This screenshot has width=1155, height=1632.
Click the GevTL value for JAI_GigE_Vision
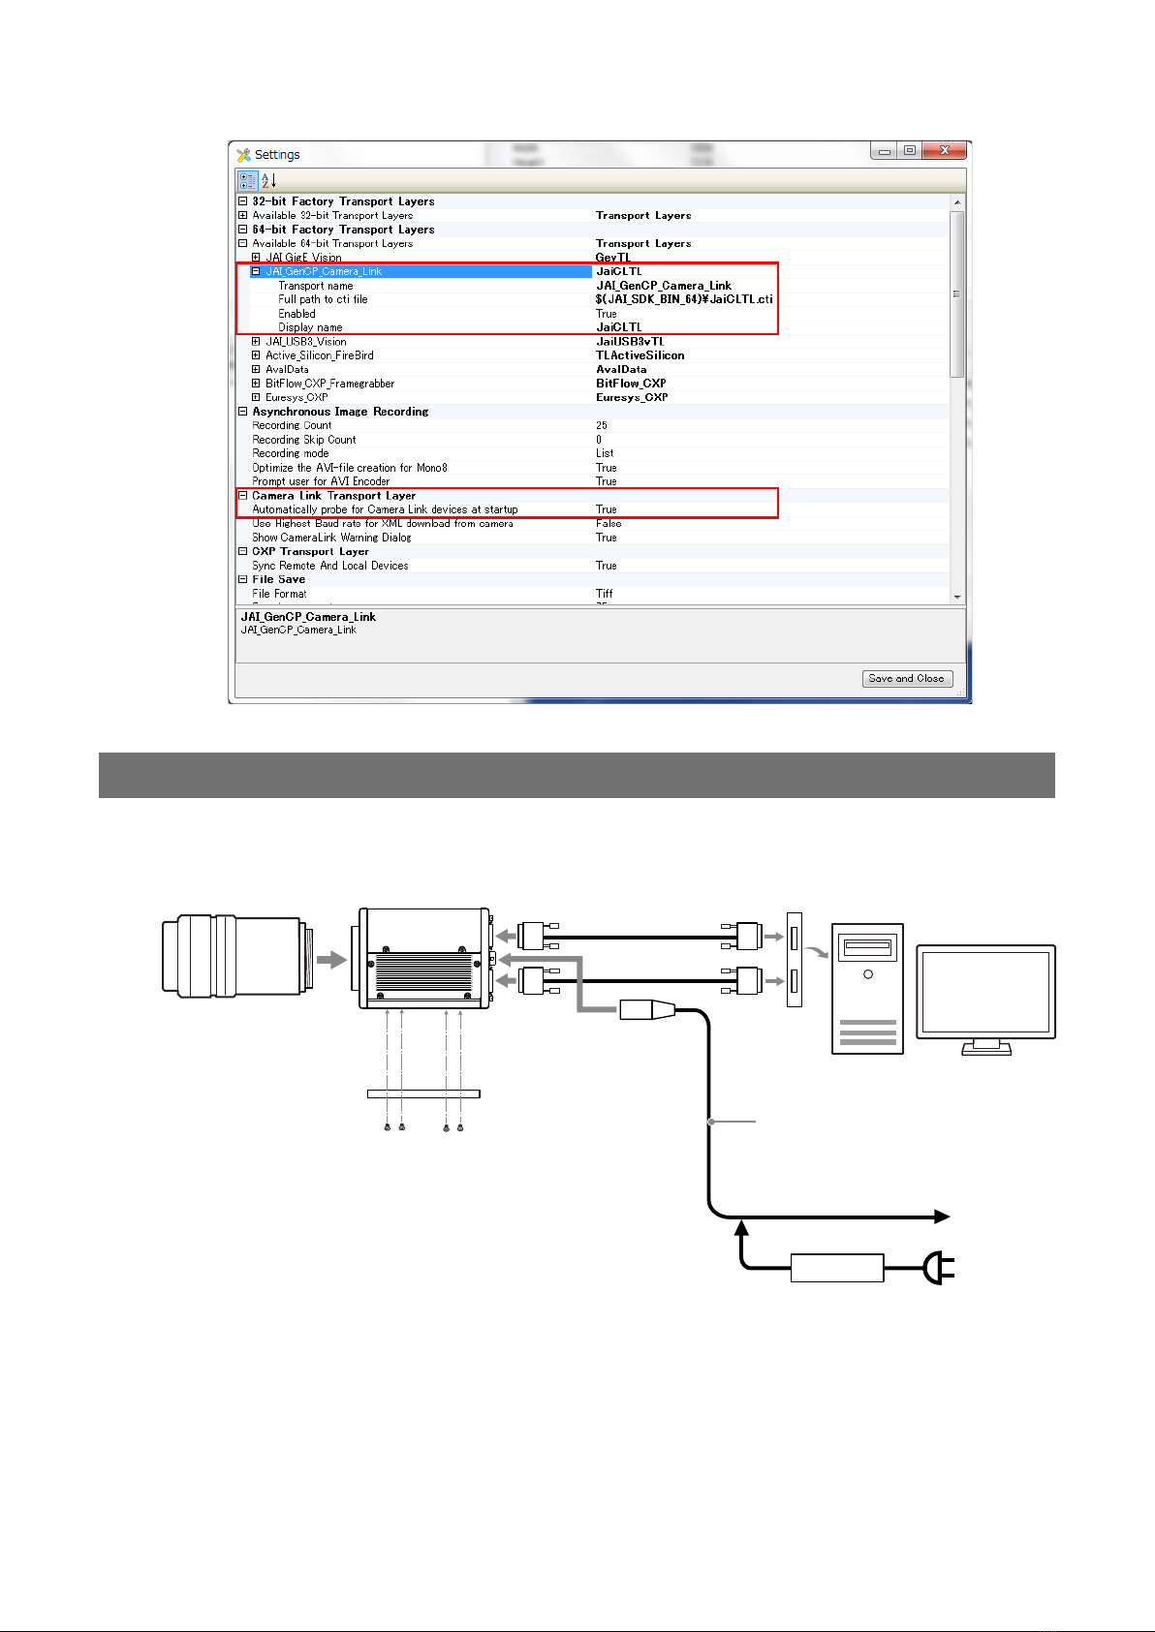click(612, 258)
